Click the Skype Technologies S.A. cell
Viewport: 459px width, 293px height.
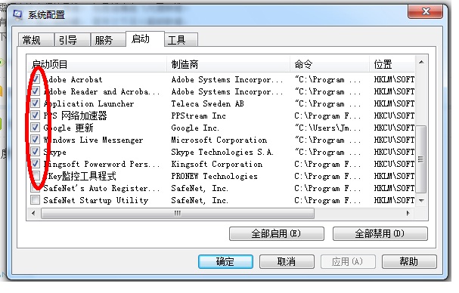tap(222, 152)
